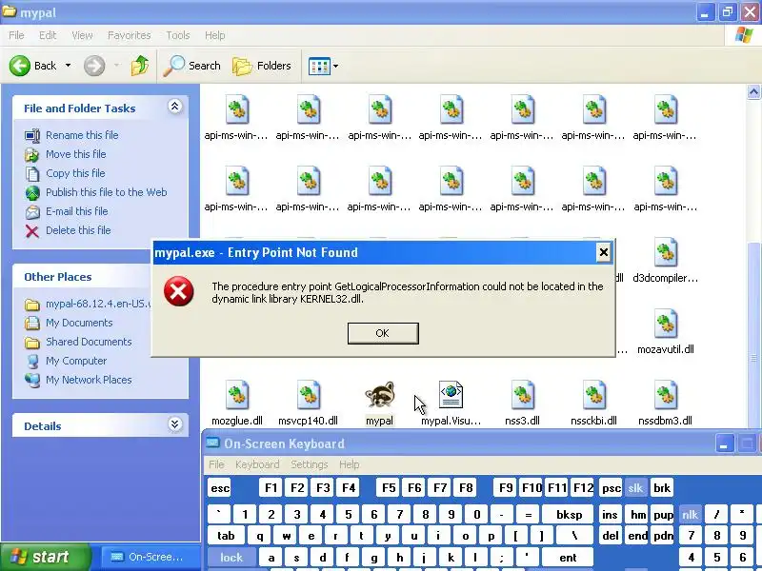Screen dimensions: 762x571
Task: Toggle the nlk num lock key
Action: coord(690,515)
